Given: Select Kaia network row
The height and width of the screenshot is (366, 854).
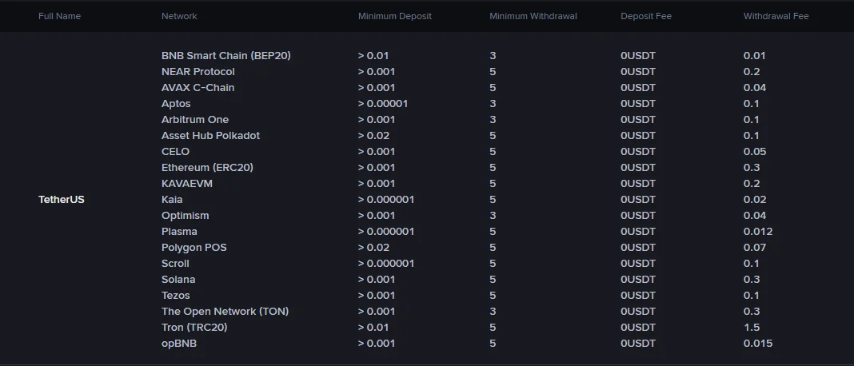Looking at the screenshot, I should [x=172, y=199].
